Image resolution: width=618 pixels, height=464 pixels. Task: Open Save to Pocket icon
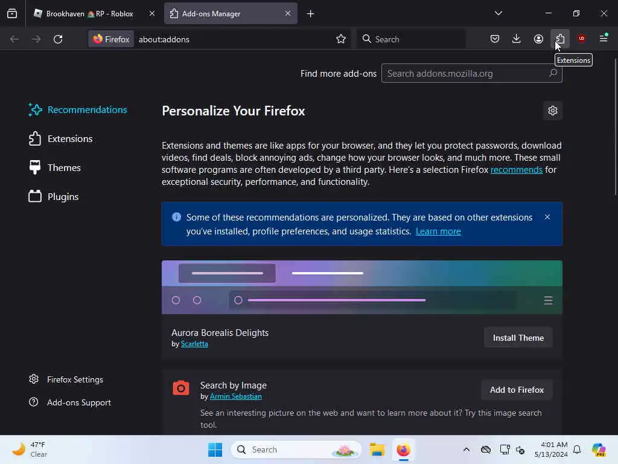(x=495, y=39)
